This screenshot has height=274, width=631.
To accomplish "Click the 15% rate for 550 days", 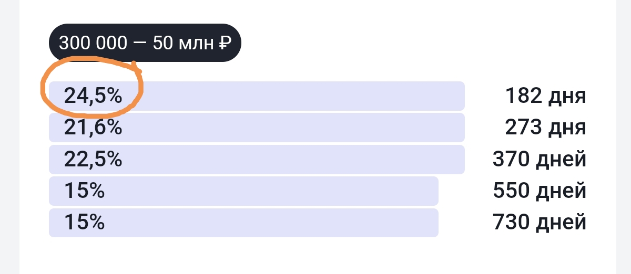I will (x=84, y=191).
